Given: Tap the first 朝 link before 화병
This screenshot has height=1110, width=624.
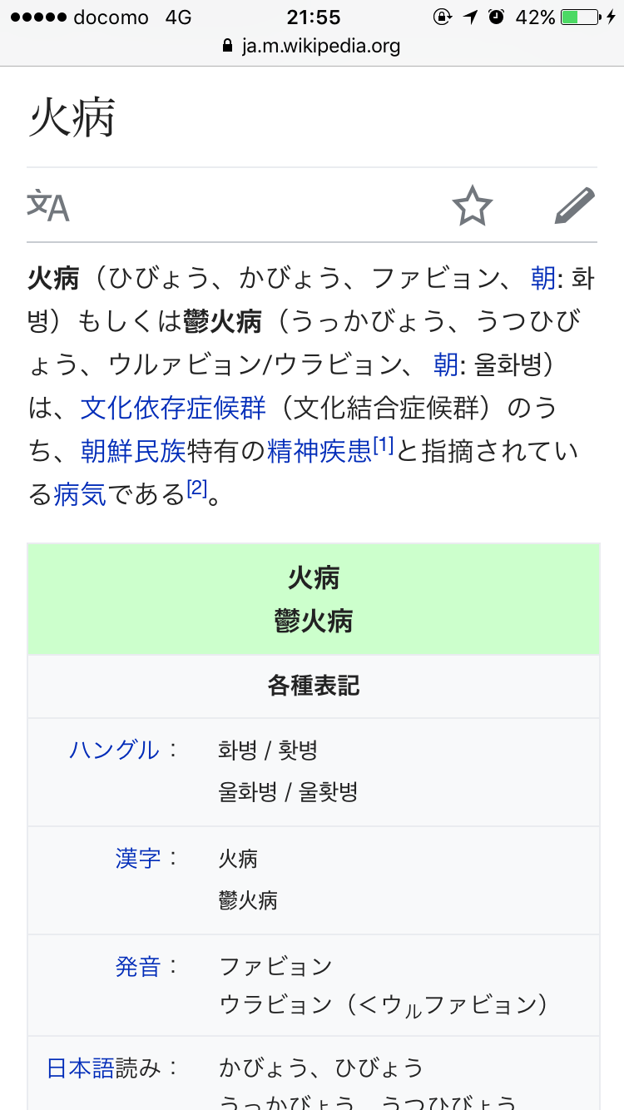Looking at the screenshot, I should point(543,278).
